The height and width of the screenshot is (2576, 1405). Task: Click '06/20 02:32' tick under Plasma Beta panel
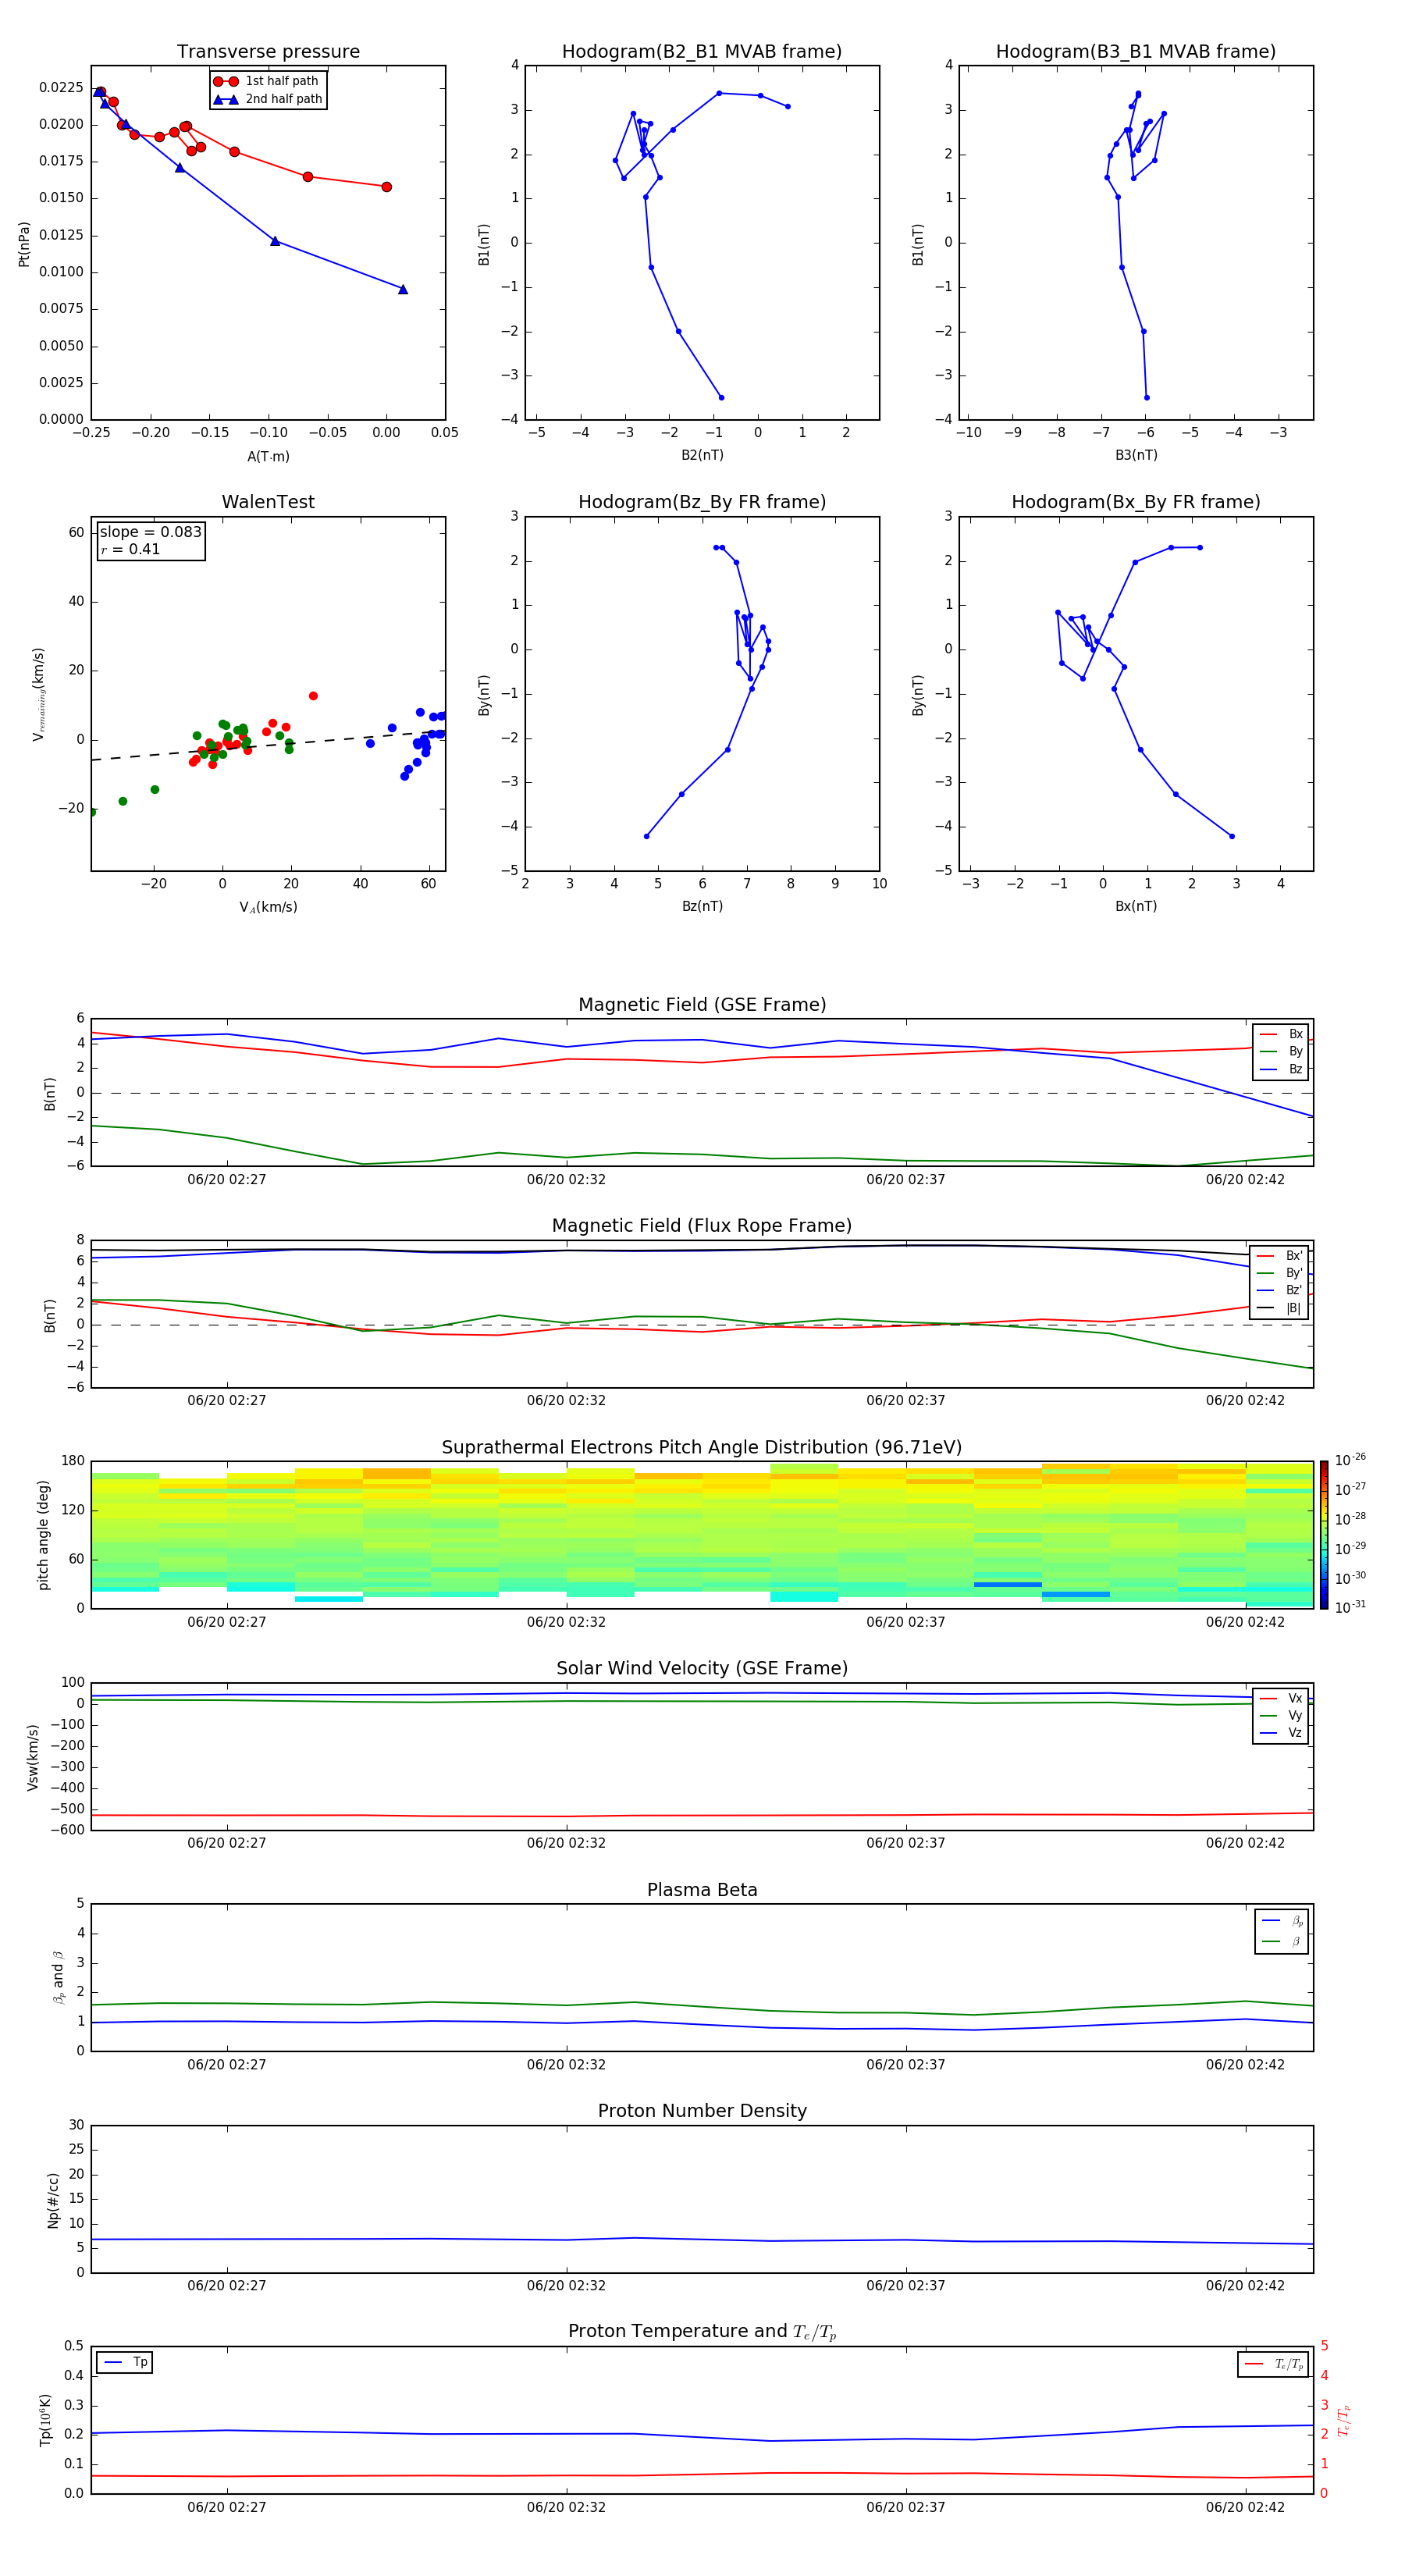(566, 2064)
